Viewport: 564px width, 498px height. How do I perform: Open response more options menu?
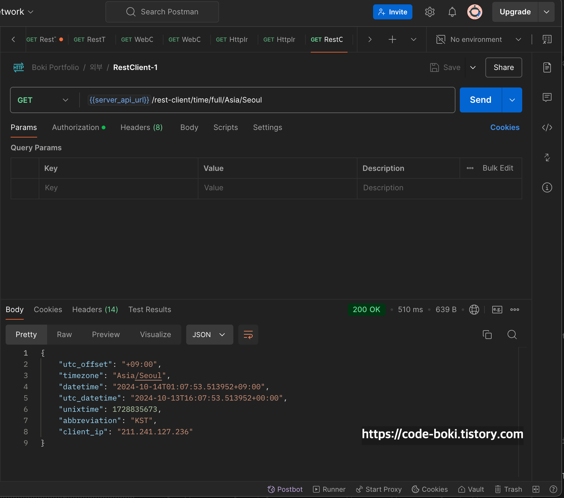(x=514, y=310)
